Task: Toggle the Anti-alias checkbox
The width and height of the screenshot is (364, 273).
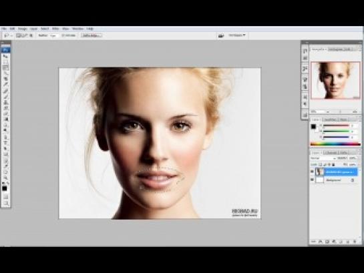Action: click(63, 35)
